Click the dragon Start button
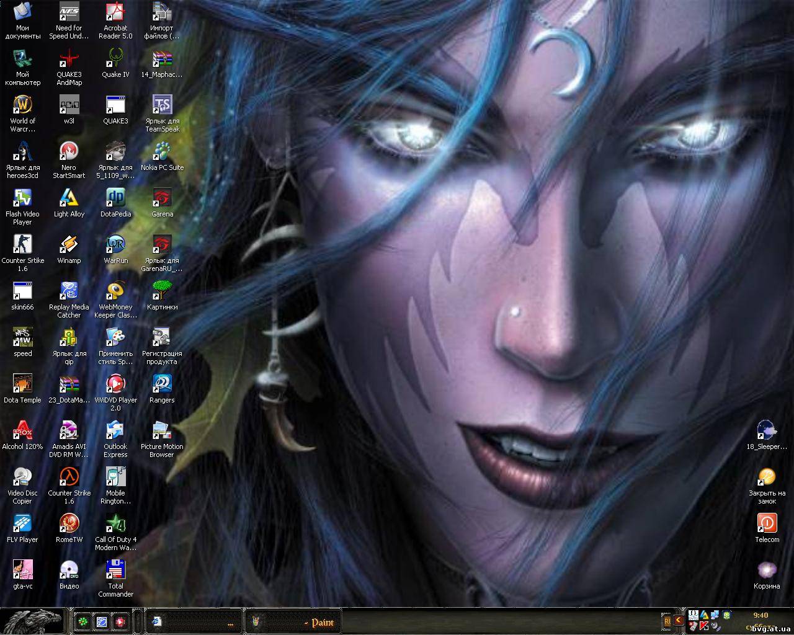This screenshot has width=794, height=635. coord(31,621)
